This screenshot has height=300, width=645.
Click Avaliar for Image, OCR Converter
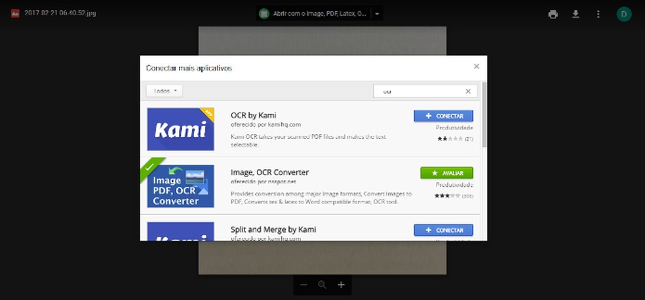447,173
